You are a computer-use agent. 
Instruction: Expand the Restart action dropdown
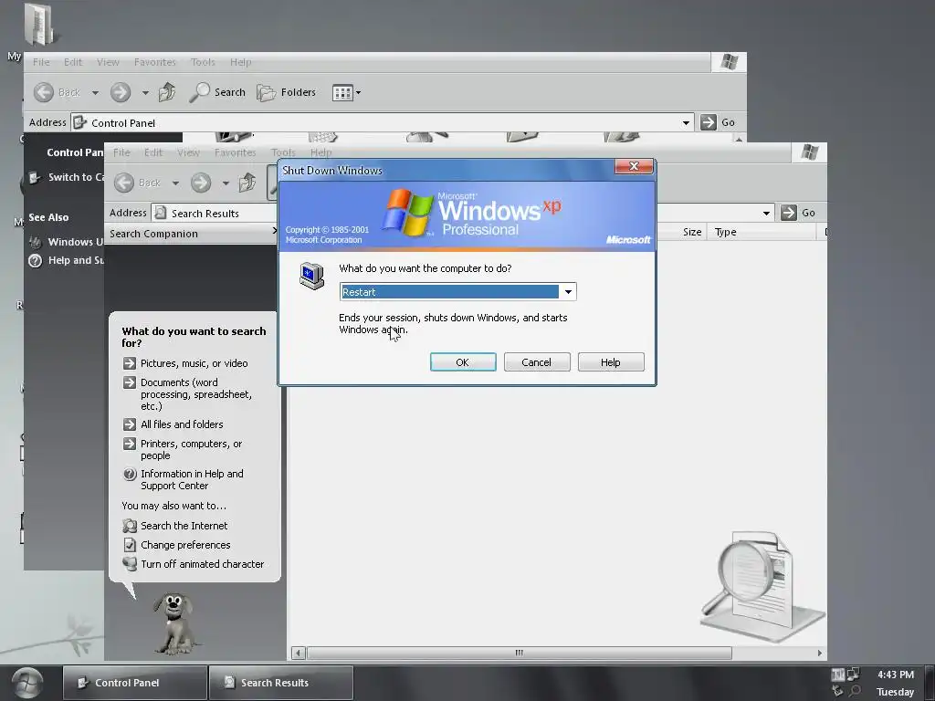pos(568,291)
